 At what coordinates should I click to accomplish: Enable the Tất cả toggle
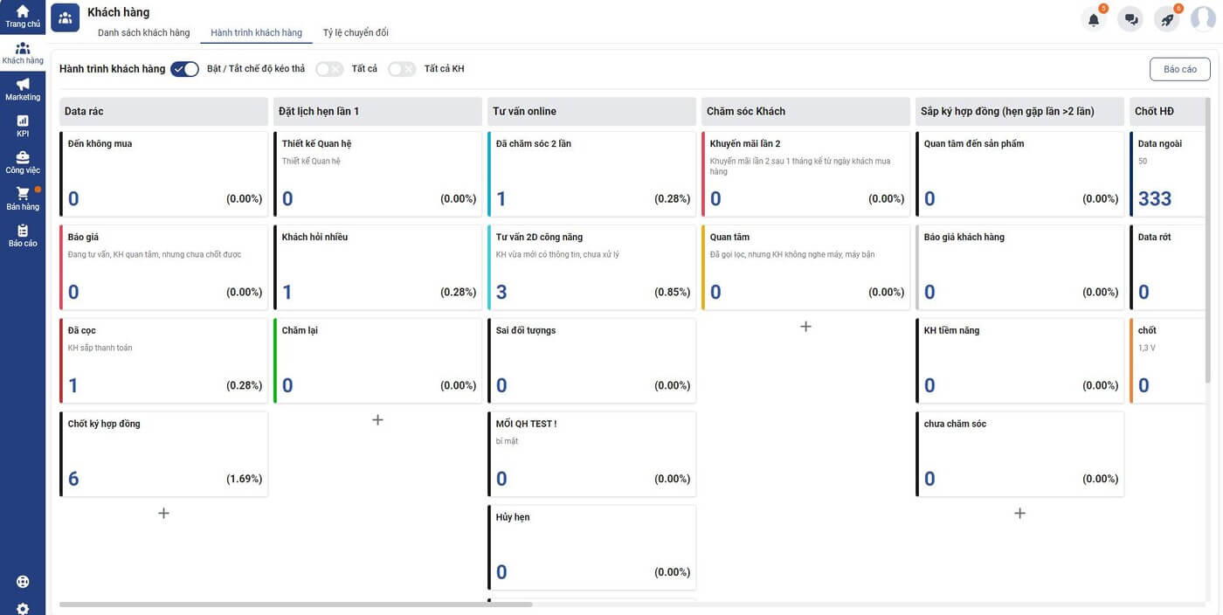[329, 69]
